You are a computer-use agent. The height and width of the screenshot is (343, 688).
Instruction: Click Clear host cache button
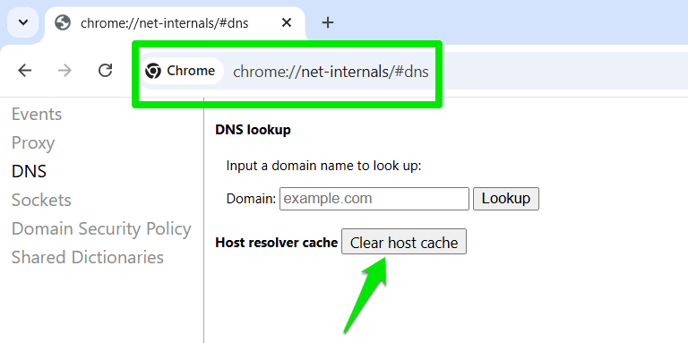(404, 243)
